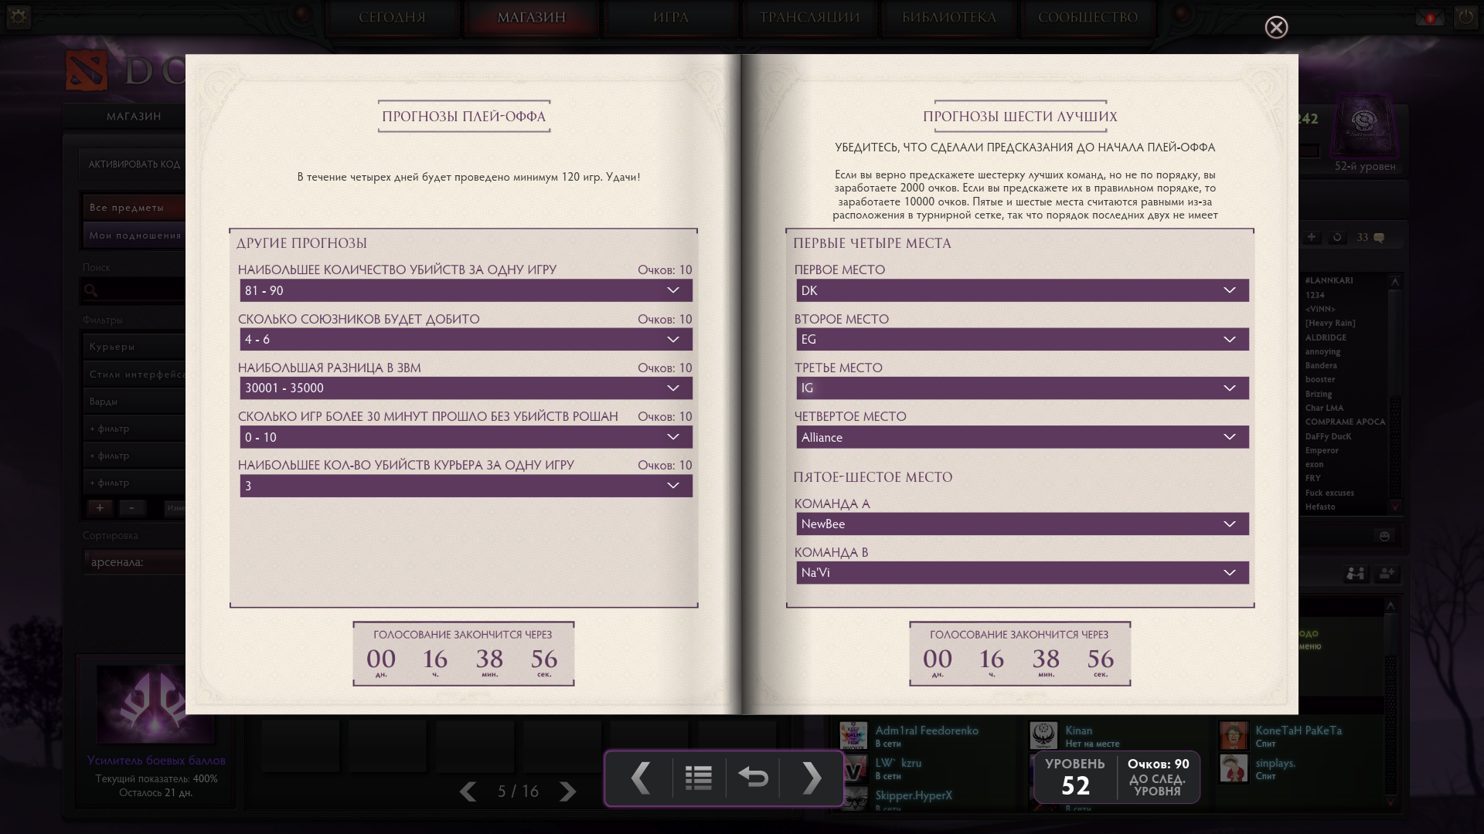Select friend Adm1ral Feedorenko in the list

pos(926,731)
